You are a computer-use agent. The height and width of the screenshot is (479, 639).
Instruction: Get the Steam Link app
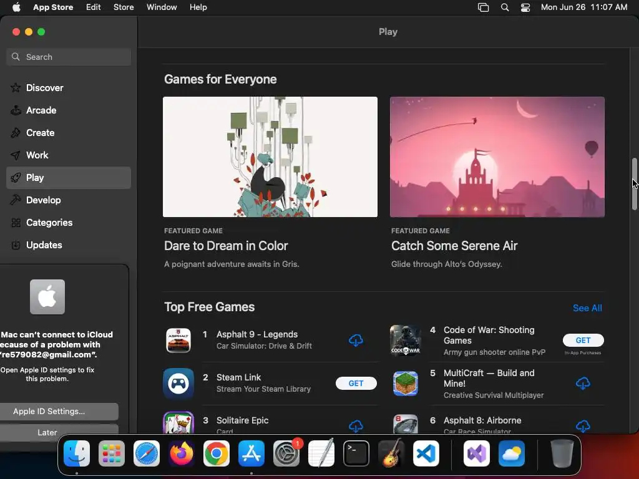coord(356,384)
